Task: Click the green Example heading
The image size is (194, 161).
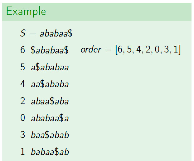Action: (x=26, y=12)
